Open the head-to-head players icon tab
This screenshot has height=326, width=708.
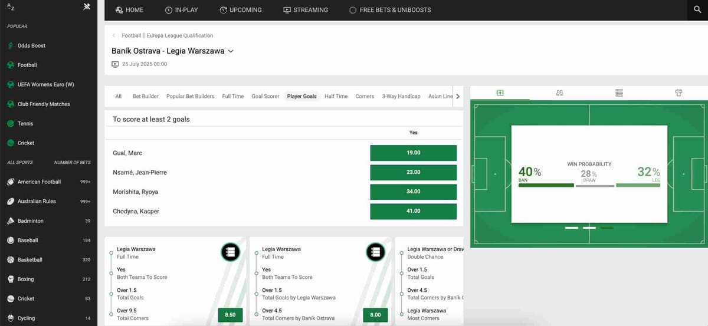(559, 93)
